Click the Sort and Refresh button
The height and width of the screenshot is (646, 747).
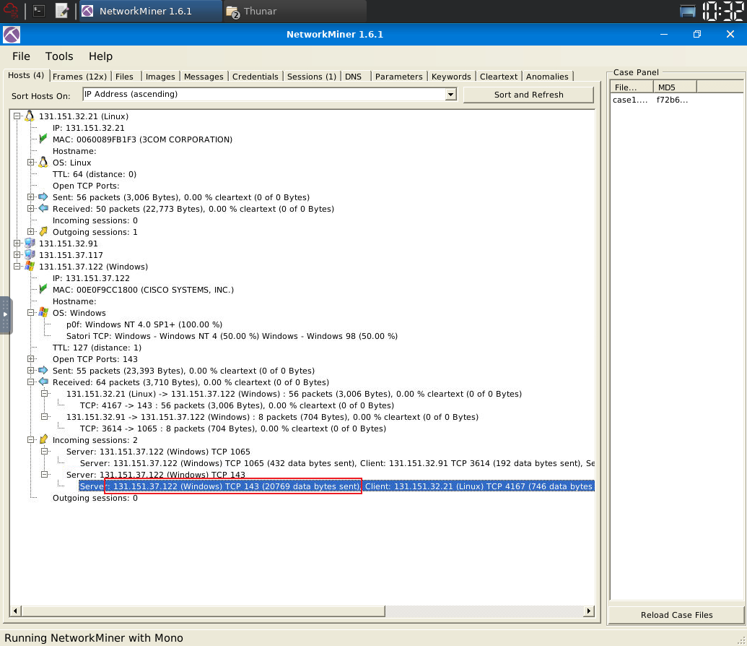(528, 95)
